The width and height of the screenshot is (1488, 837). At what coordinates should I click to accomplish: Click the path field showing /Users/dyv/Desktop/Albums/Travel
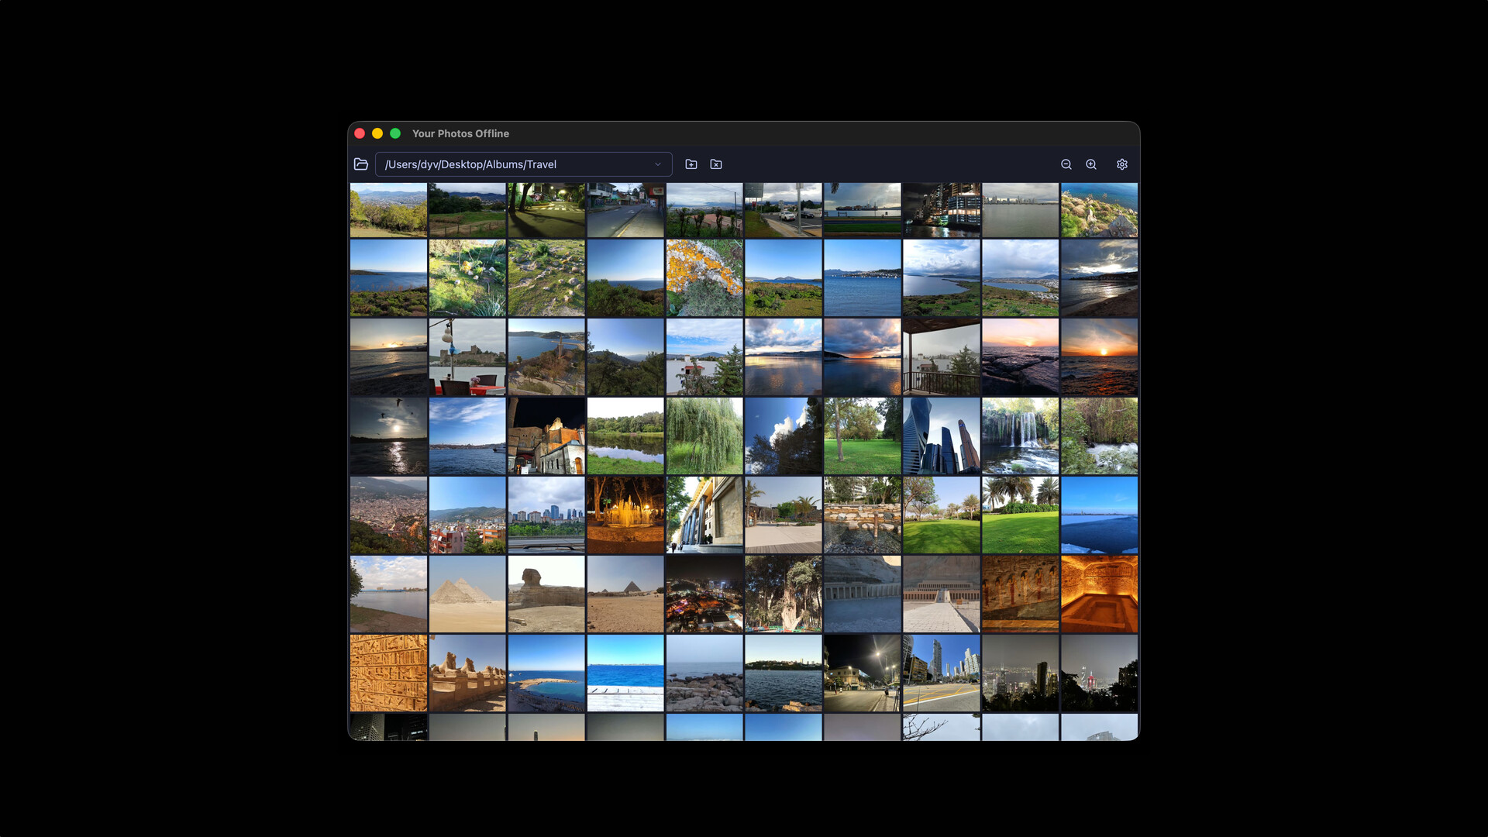pyautogui.click(x=511, y=164)
